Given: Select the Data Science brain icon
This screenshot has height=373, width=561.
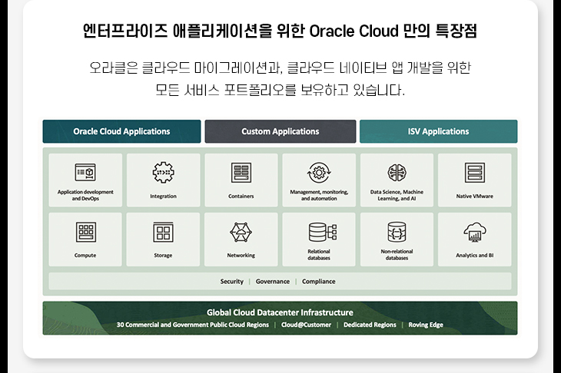Looking at the screenshot, I should coord(397,173).
